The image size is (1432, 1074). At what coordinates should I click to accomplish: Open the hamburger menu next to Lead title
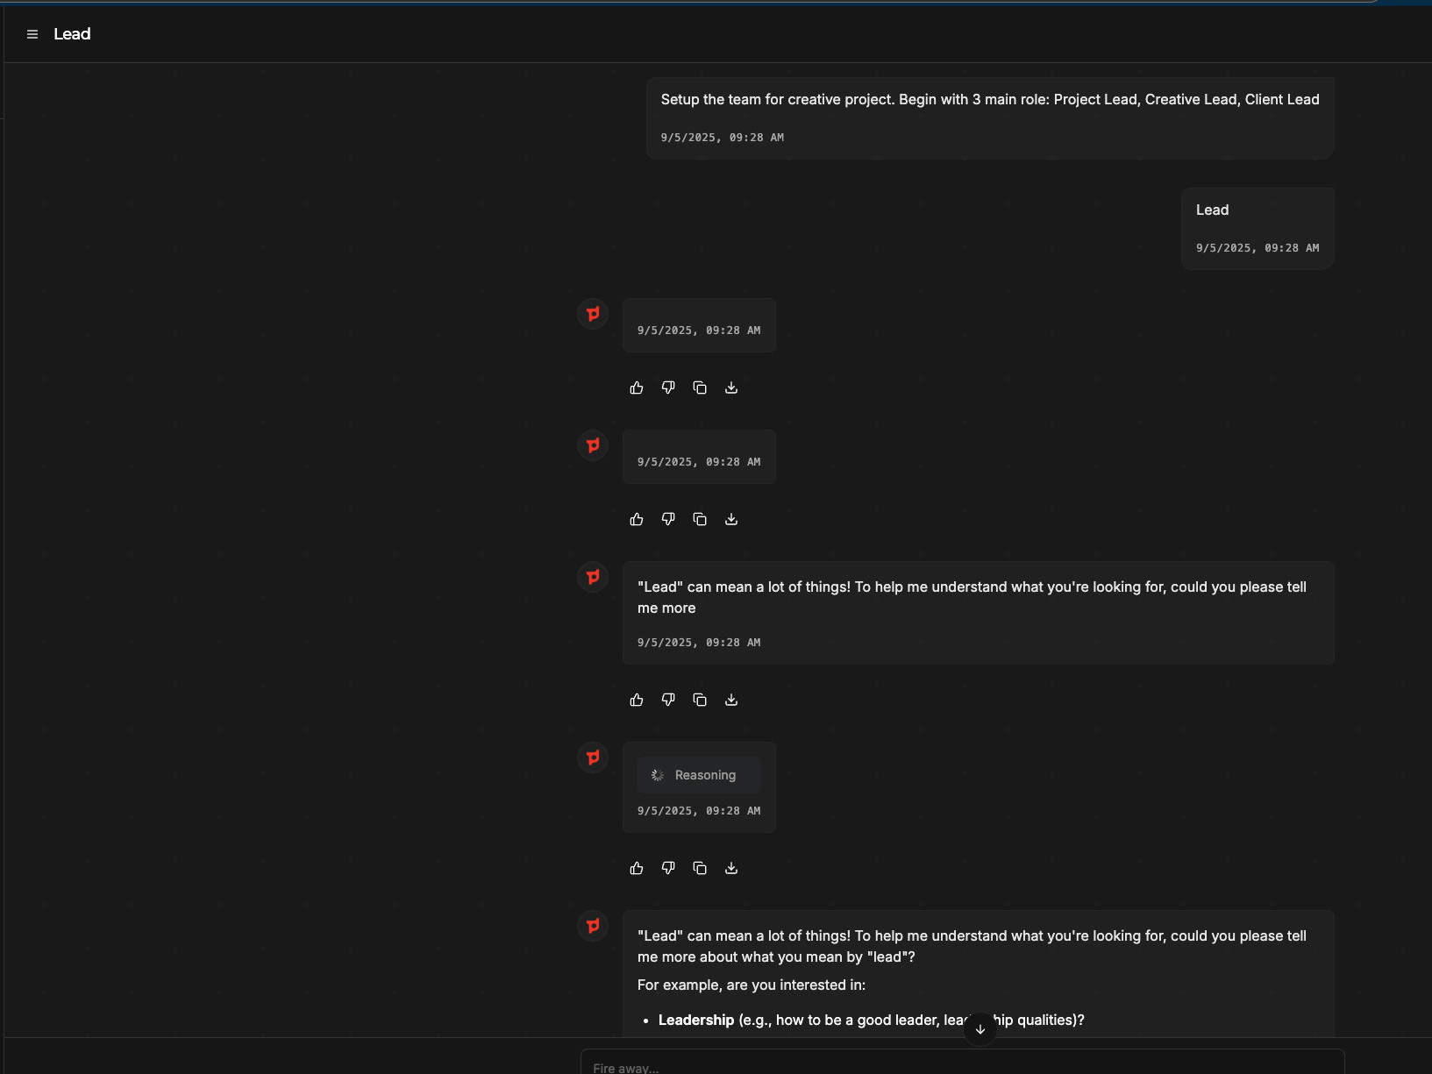pyautogui.click(x=32, y=34)
